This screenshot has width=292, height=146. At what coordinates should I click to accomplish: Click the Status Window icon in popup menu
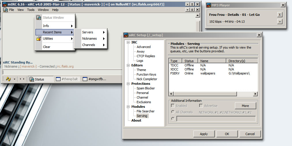tap(39, 18)
